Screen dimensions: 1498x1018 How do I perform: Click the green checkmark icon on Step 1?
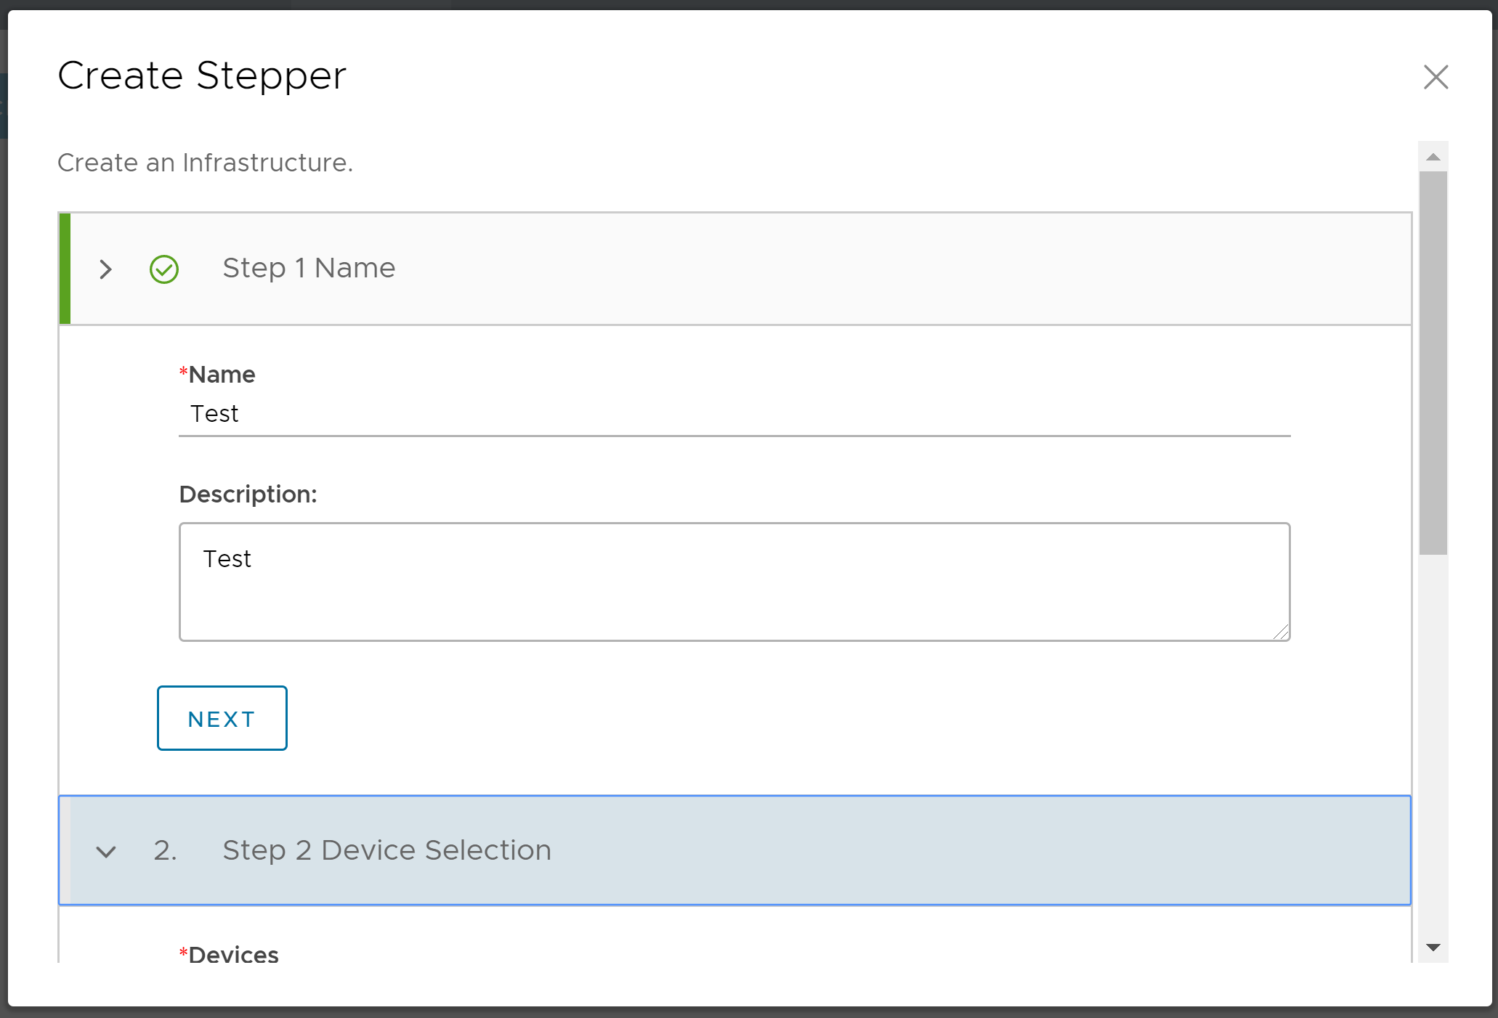(x=165, y=269)
